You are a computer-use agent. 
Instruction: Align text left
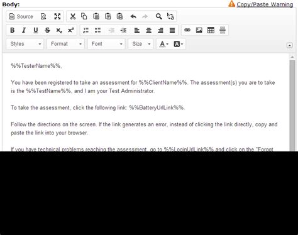(137, 30)
